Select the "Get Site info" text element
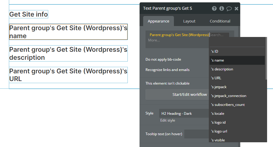The width and height of the screenshot is (273, 147). (x=28, y=14)
